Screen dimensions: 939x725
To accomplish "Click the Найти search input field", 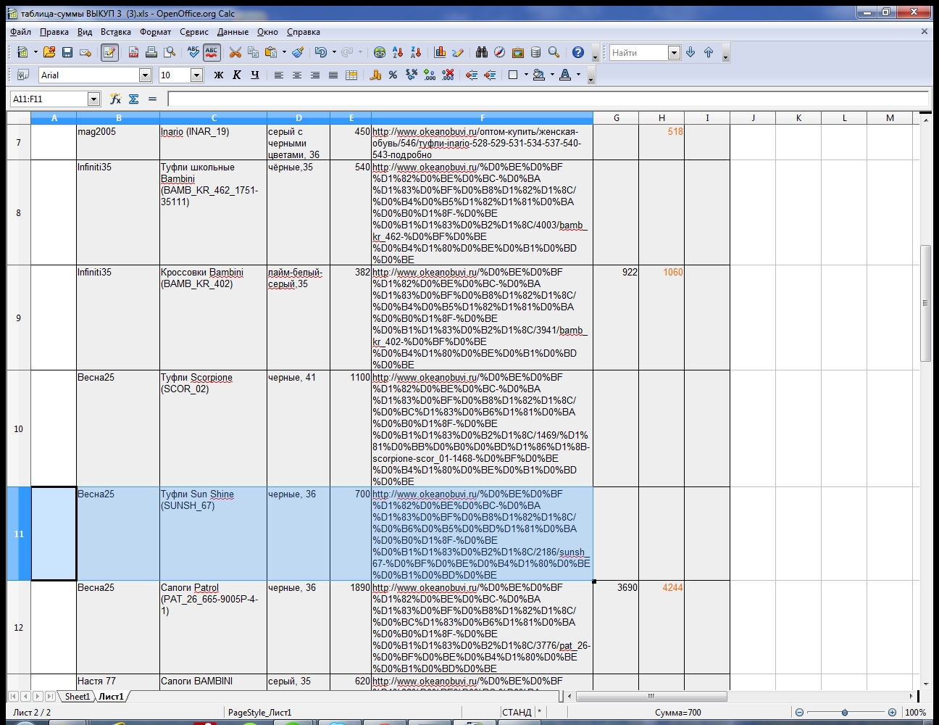I will (638, 52).
